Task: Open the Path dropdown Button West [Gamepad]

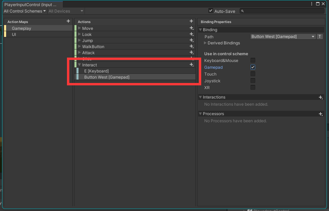Action: (283, 37)
